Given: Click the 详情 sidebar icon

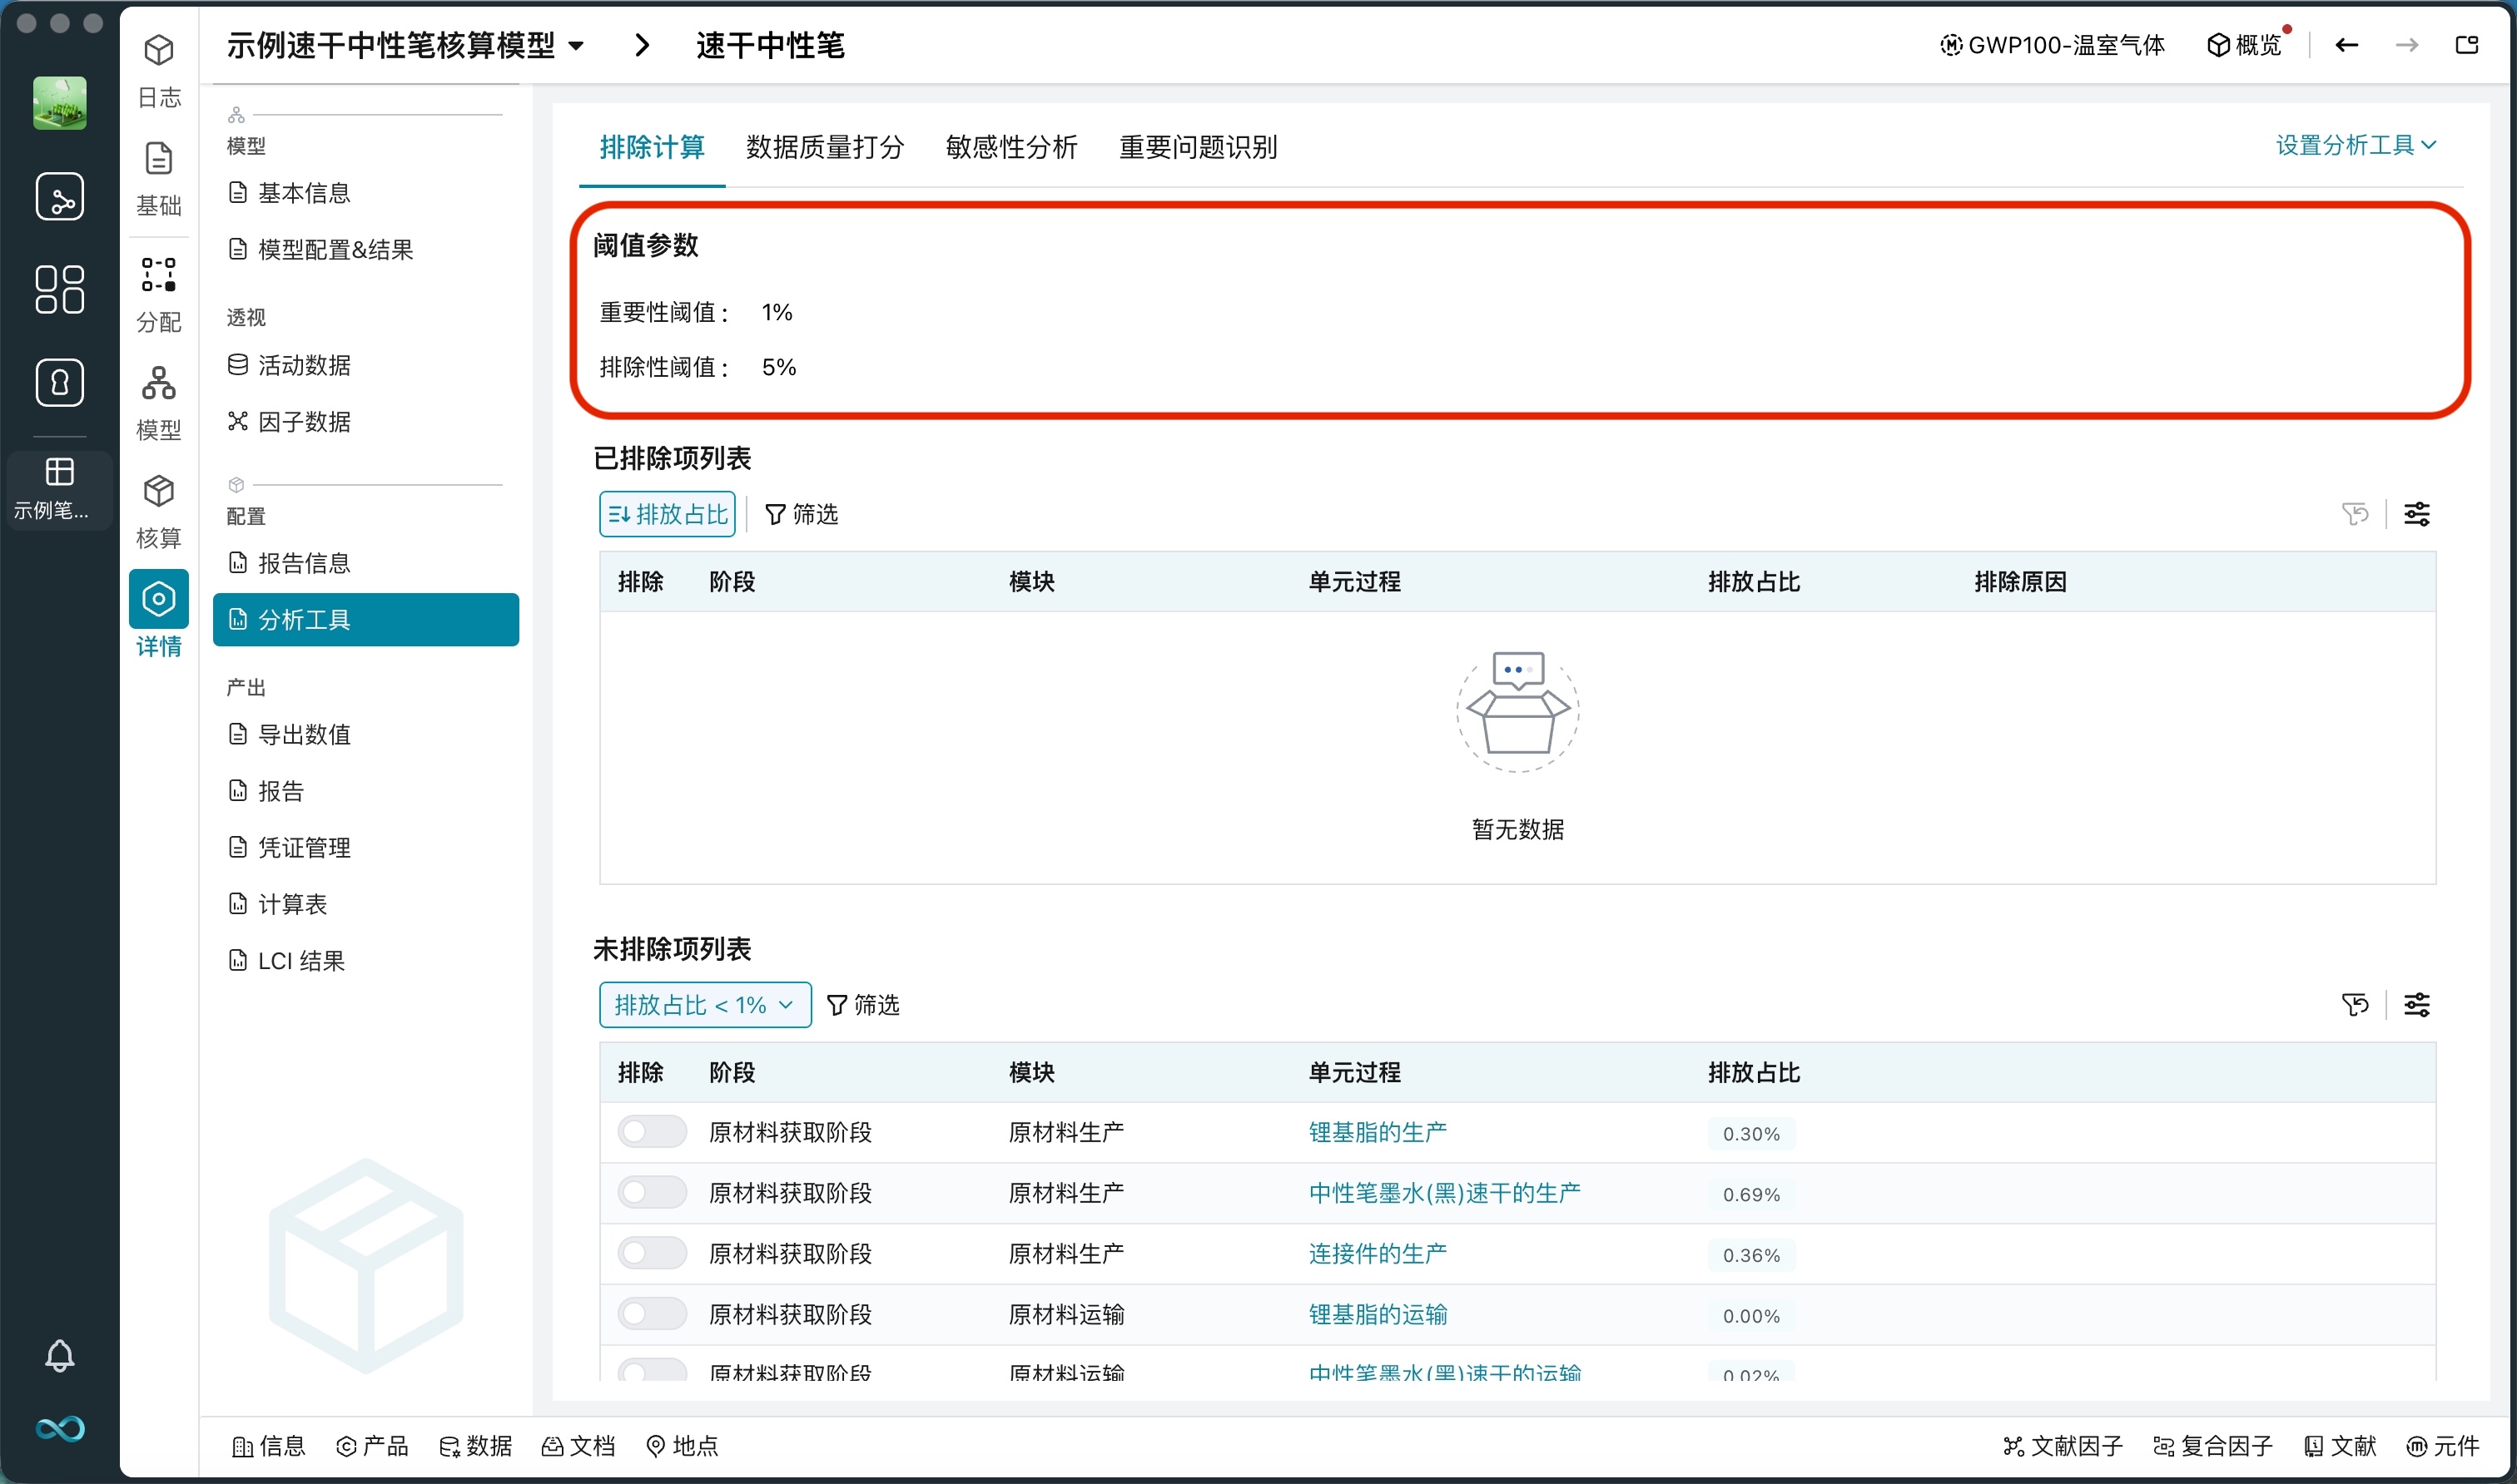Looking at the screenshot, I should tap(159, 612).
